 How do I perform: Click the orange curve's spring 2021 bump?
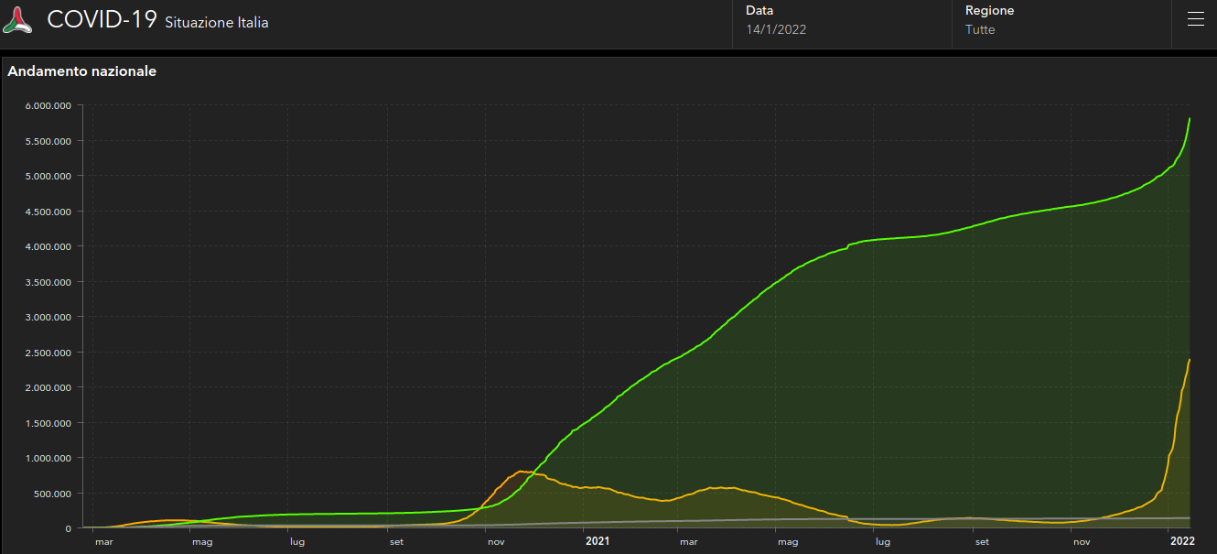723,487
